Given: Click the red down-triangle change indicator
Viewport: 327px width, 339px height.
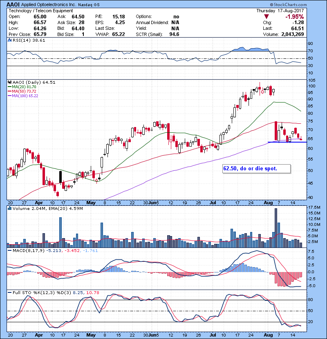Looking at the screenshot, I should click(267, 17).
